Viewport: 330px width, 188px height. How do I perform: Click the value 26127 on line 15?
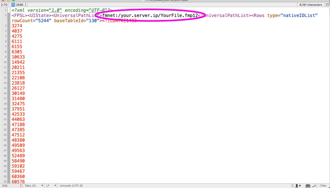coord(18,88)
